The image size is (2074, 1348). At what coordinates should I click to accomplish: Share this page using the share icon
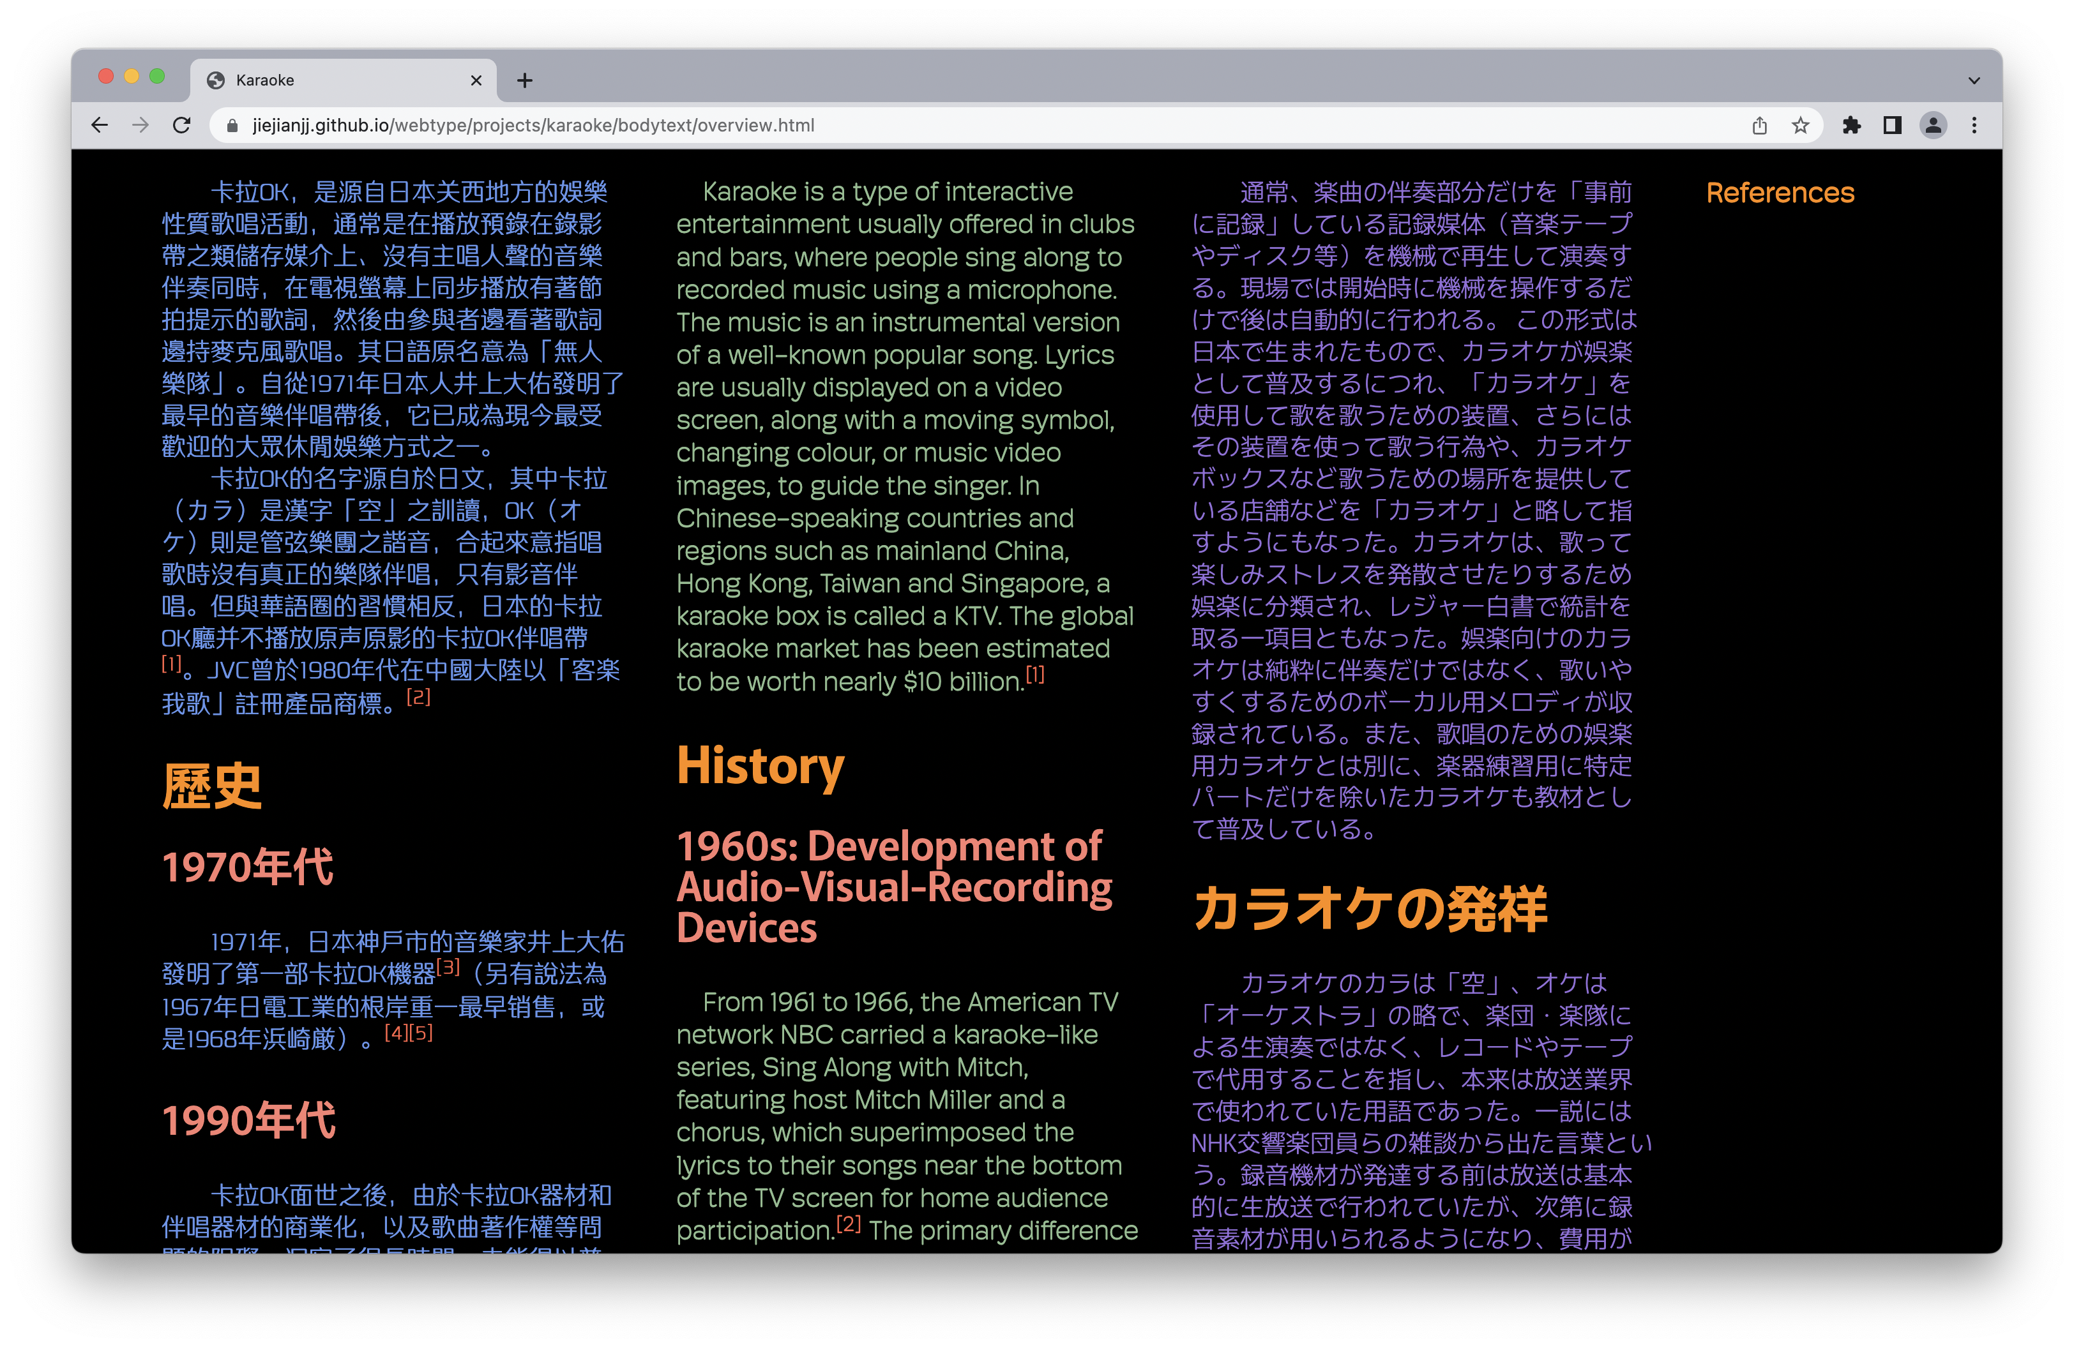pos(1759,125)
